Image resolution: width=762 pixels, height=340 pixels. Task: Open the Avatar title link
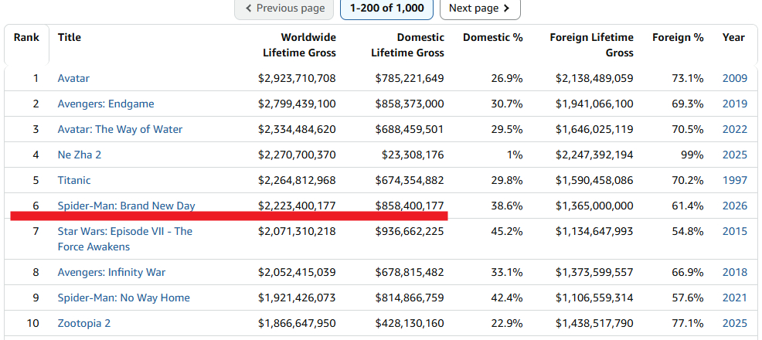[73, 78]
